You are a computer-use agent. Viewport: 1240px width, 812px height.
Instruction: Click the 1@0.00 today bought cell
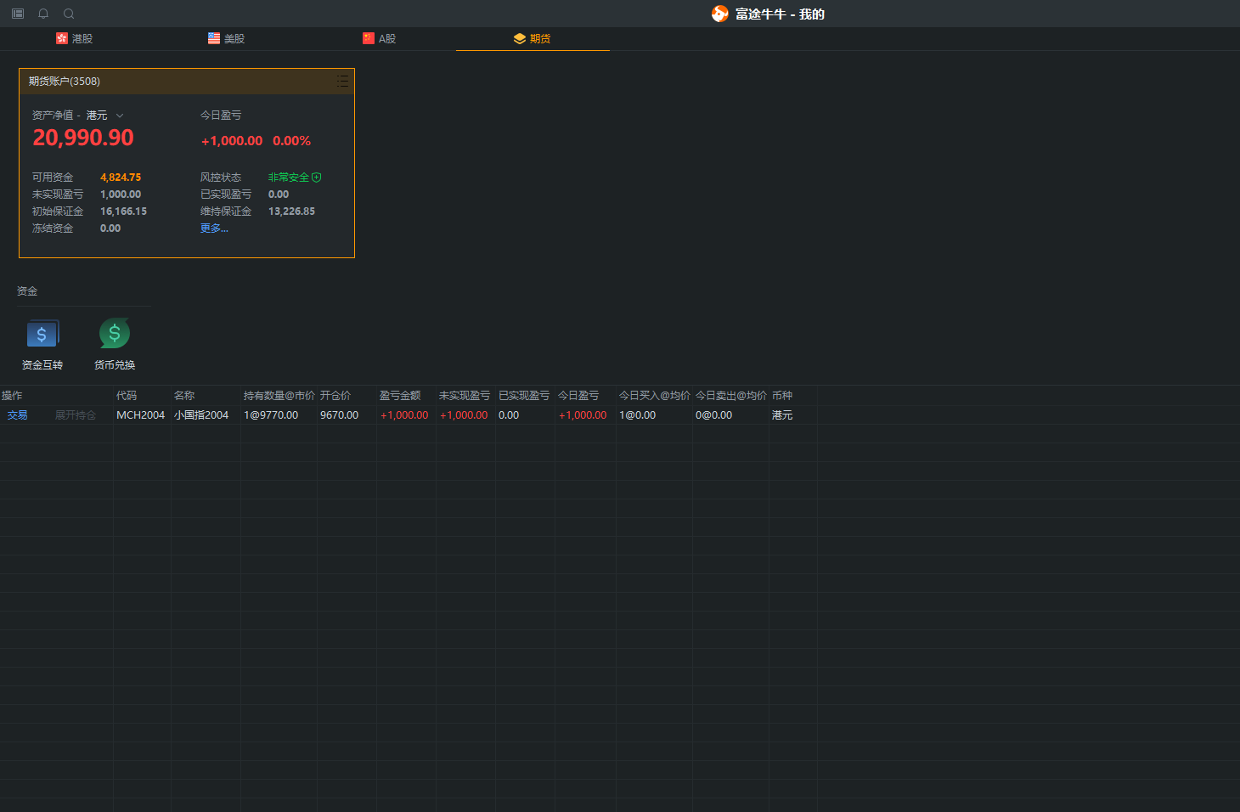pyautogui.click(x=638, y=415)
